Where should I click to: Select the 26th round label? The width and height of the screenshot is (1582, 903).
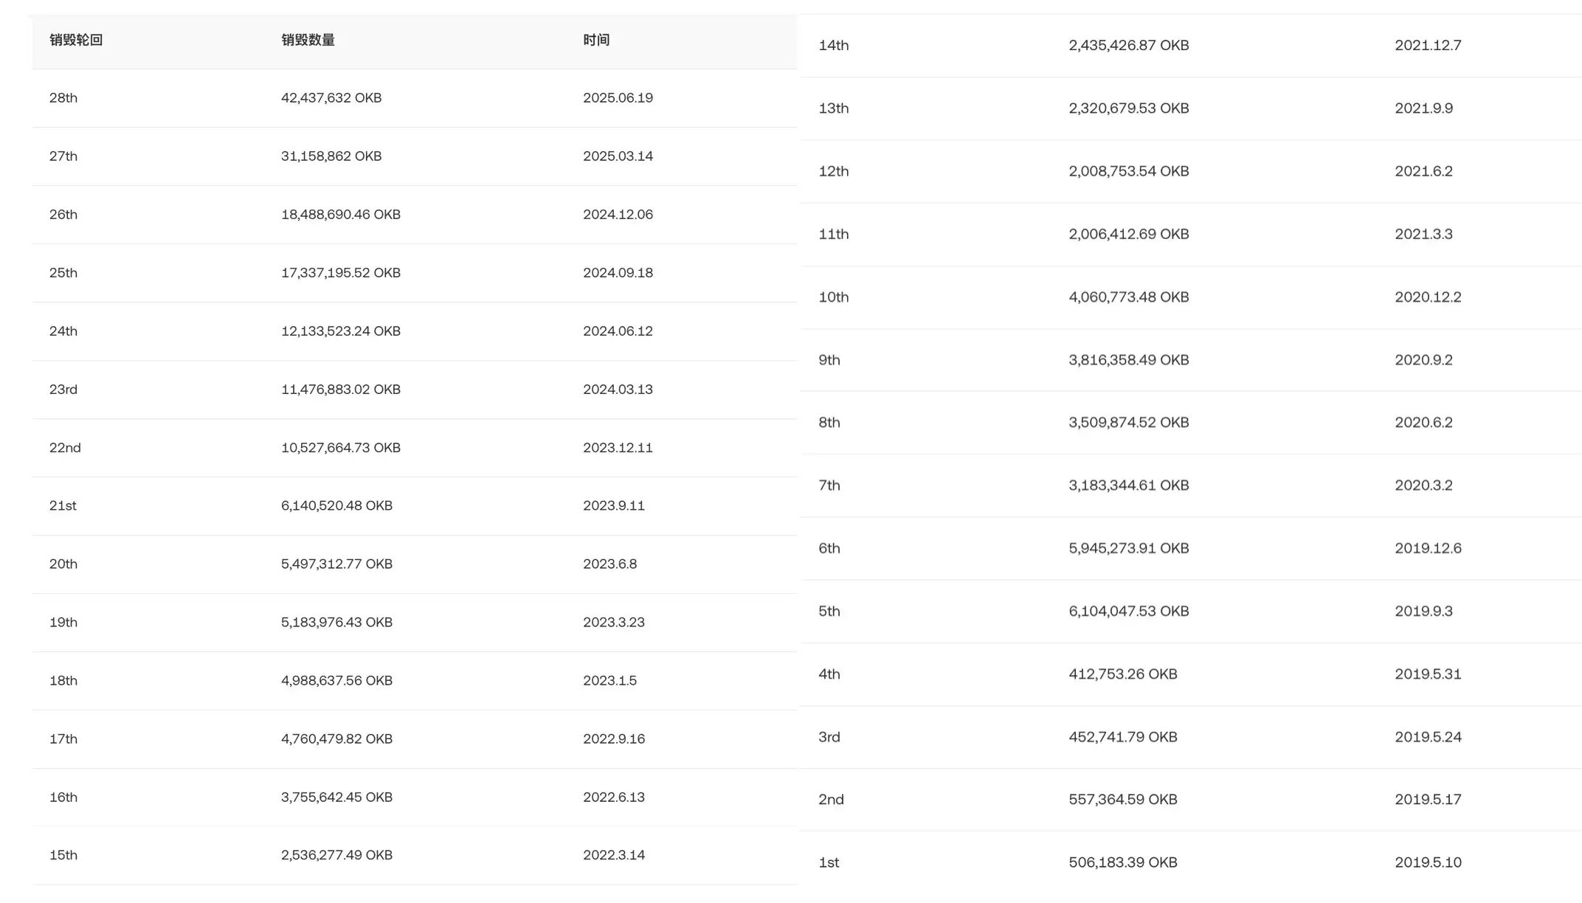tap(63, 215)
